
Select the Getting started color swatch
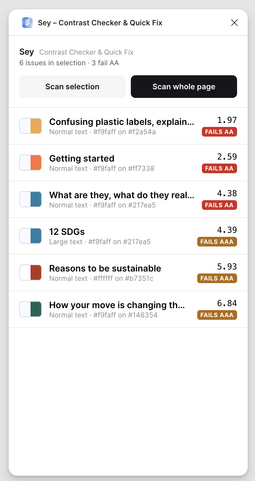tap(31, 163)
